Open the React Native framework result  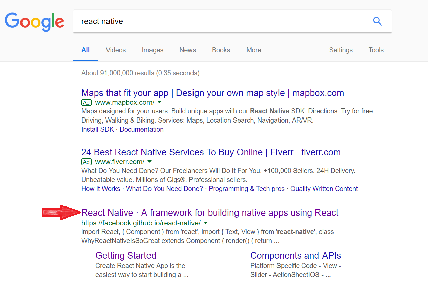pyautogui.click(x=210, y=212)
